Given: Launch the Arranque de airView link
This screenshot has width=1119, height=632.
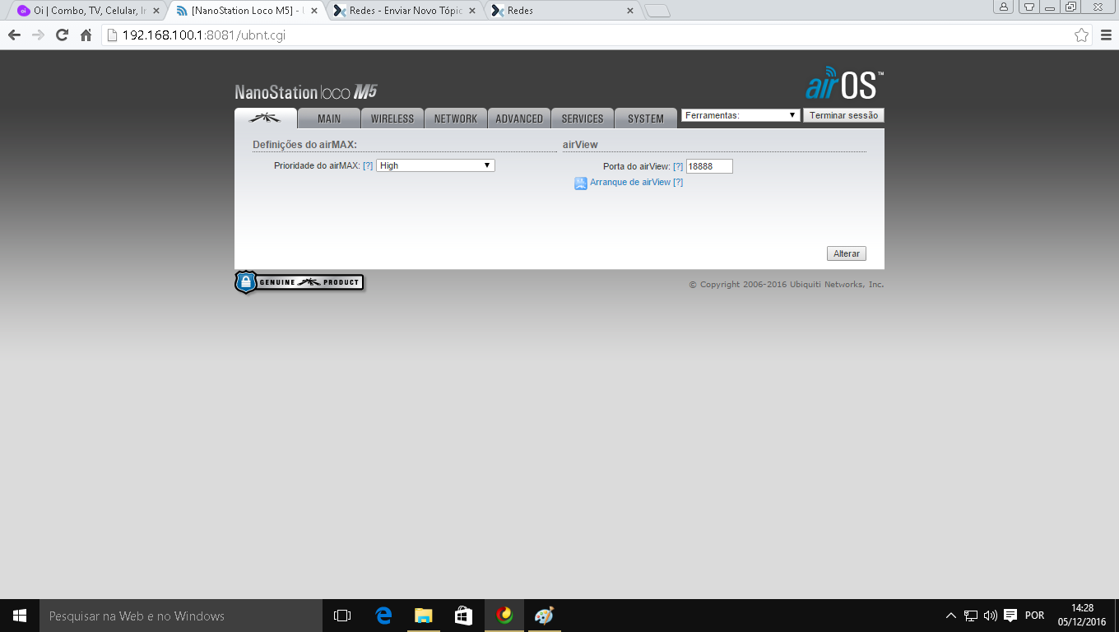Looking at the screenshot, I should (630, 182).
